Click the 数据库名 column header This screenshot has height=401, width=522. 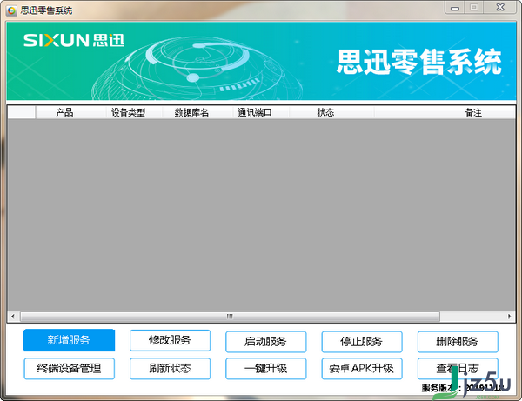point(197,112)
